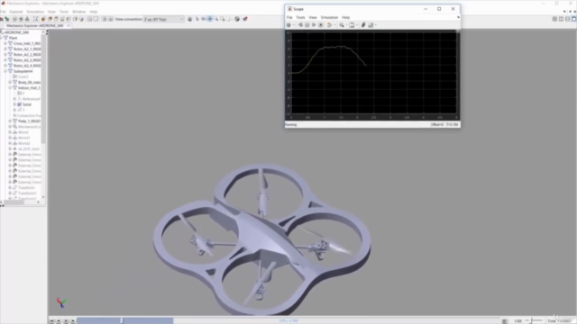Open the File menu in Mechanics Explorer
This screenshot has height=324, width=577.
pos(3,12)
